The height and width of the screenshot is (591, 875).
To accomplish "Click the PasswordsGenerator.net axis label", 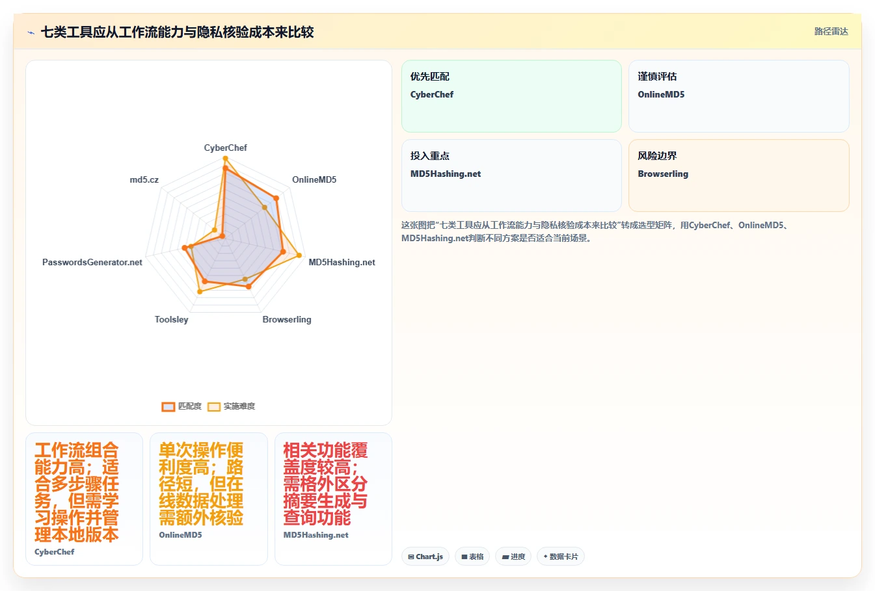I will click(x=92, y=262).
